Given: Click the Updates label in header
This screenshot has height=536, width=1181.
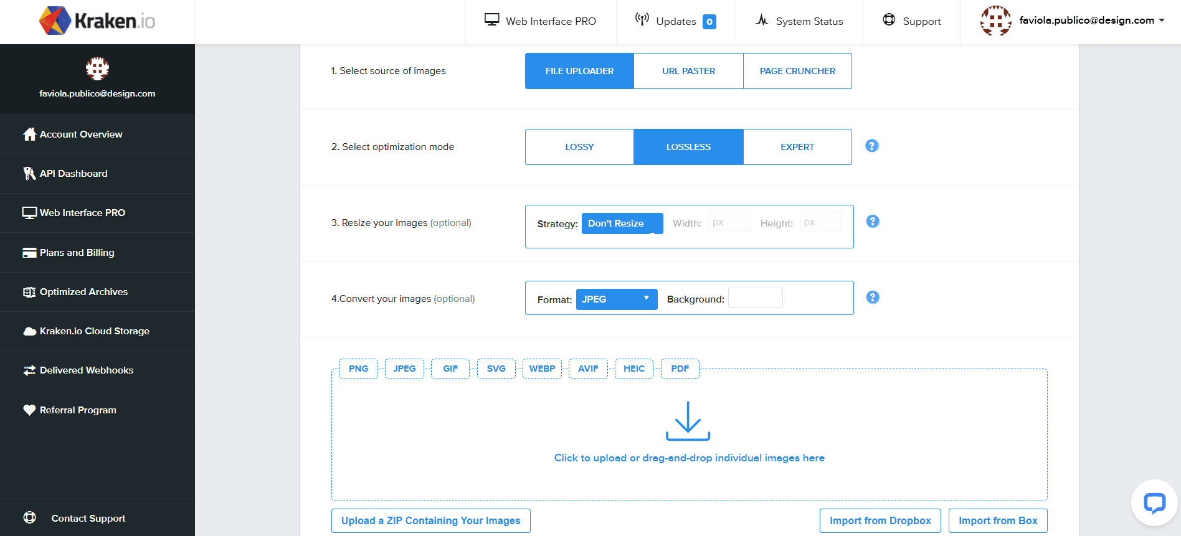Looking at the screenshot, I should tap(676, 21).
